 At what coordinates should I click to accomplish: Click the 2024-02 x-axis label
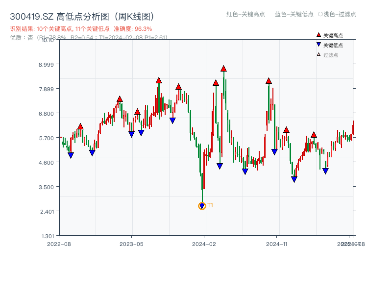tap(204, 244)
